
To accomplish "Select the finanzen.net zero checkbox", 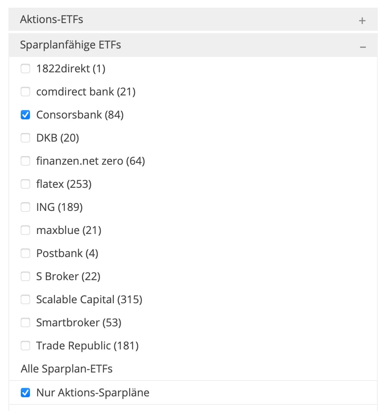I will (x=25, y=161).
